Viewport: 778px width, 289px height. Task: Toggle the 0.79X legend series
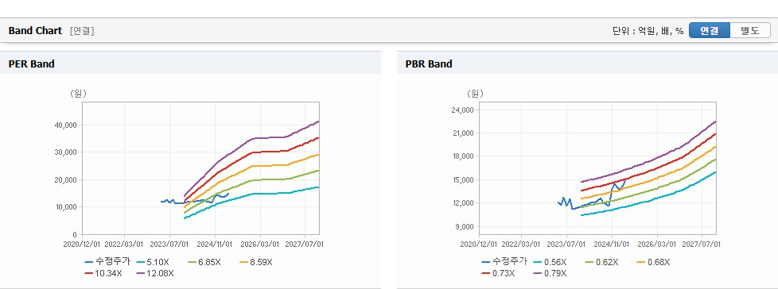point(550,273)
